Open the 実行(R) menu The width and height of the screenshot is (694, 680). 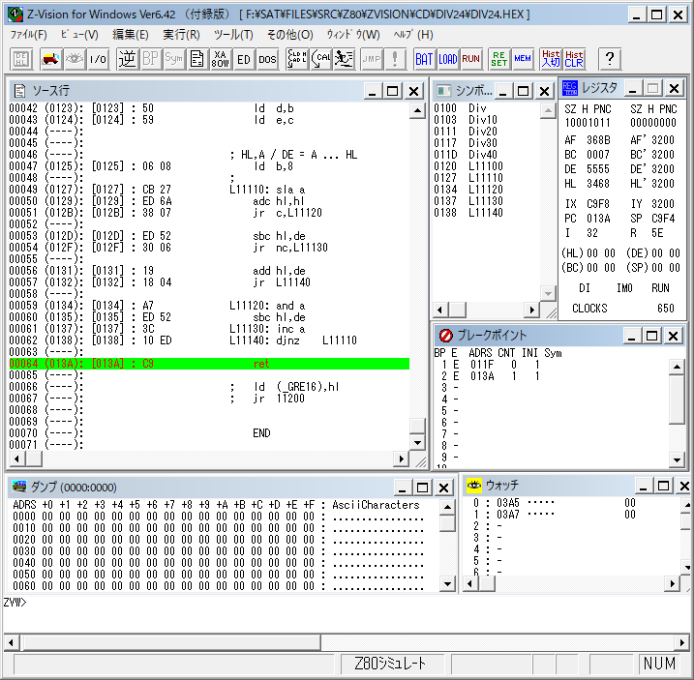click(181, 35)
